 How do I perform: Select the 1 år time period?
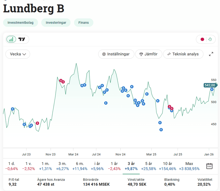tap(114, 166)
